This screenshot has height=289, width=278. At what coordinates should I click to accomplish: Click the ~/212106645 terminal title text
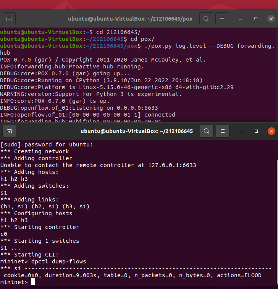[137, 131]
